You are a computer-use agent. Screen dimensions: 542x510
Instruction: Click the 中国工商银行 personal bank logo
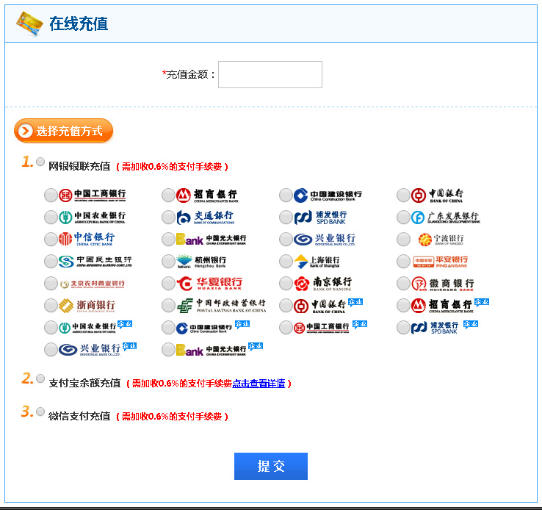pyautogui.click(x=92, y=195)
